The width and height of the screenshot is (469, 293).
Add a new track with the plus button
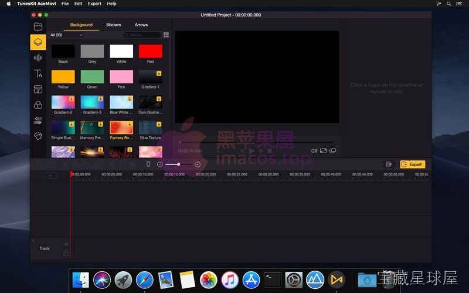coord(50,176)
